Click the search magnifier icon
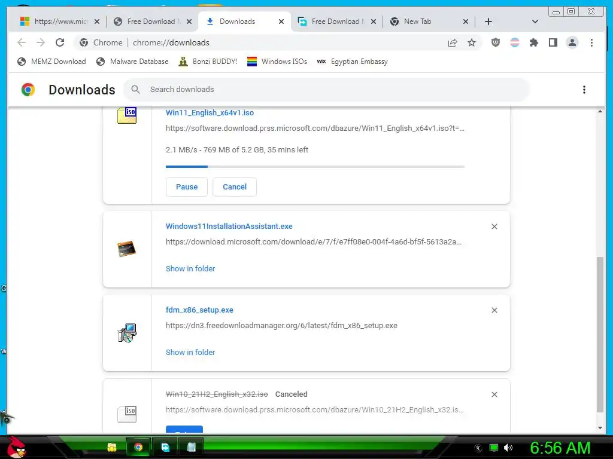This screenshot has height=459, width=613. point(136,90)
